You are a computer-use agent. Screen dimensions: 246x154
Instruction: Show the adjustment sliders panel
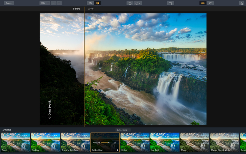(x=210, y=3)
